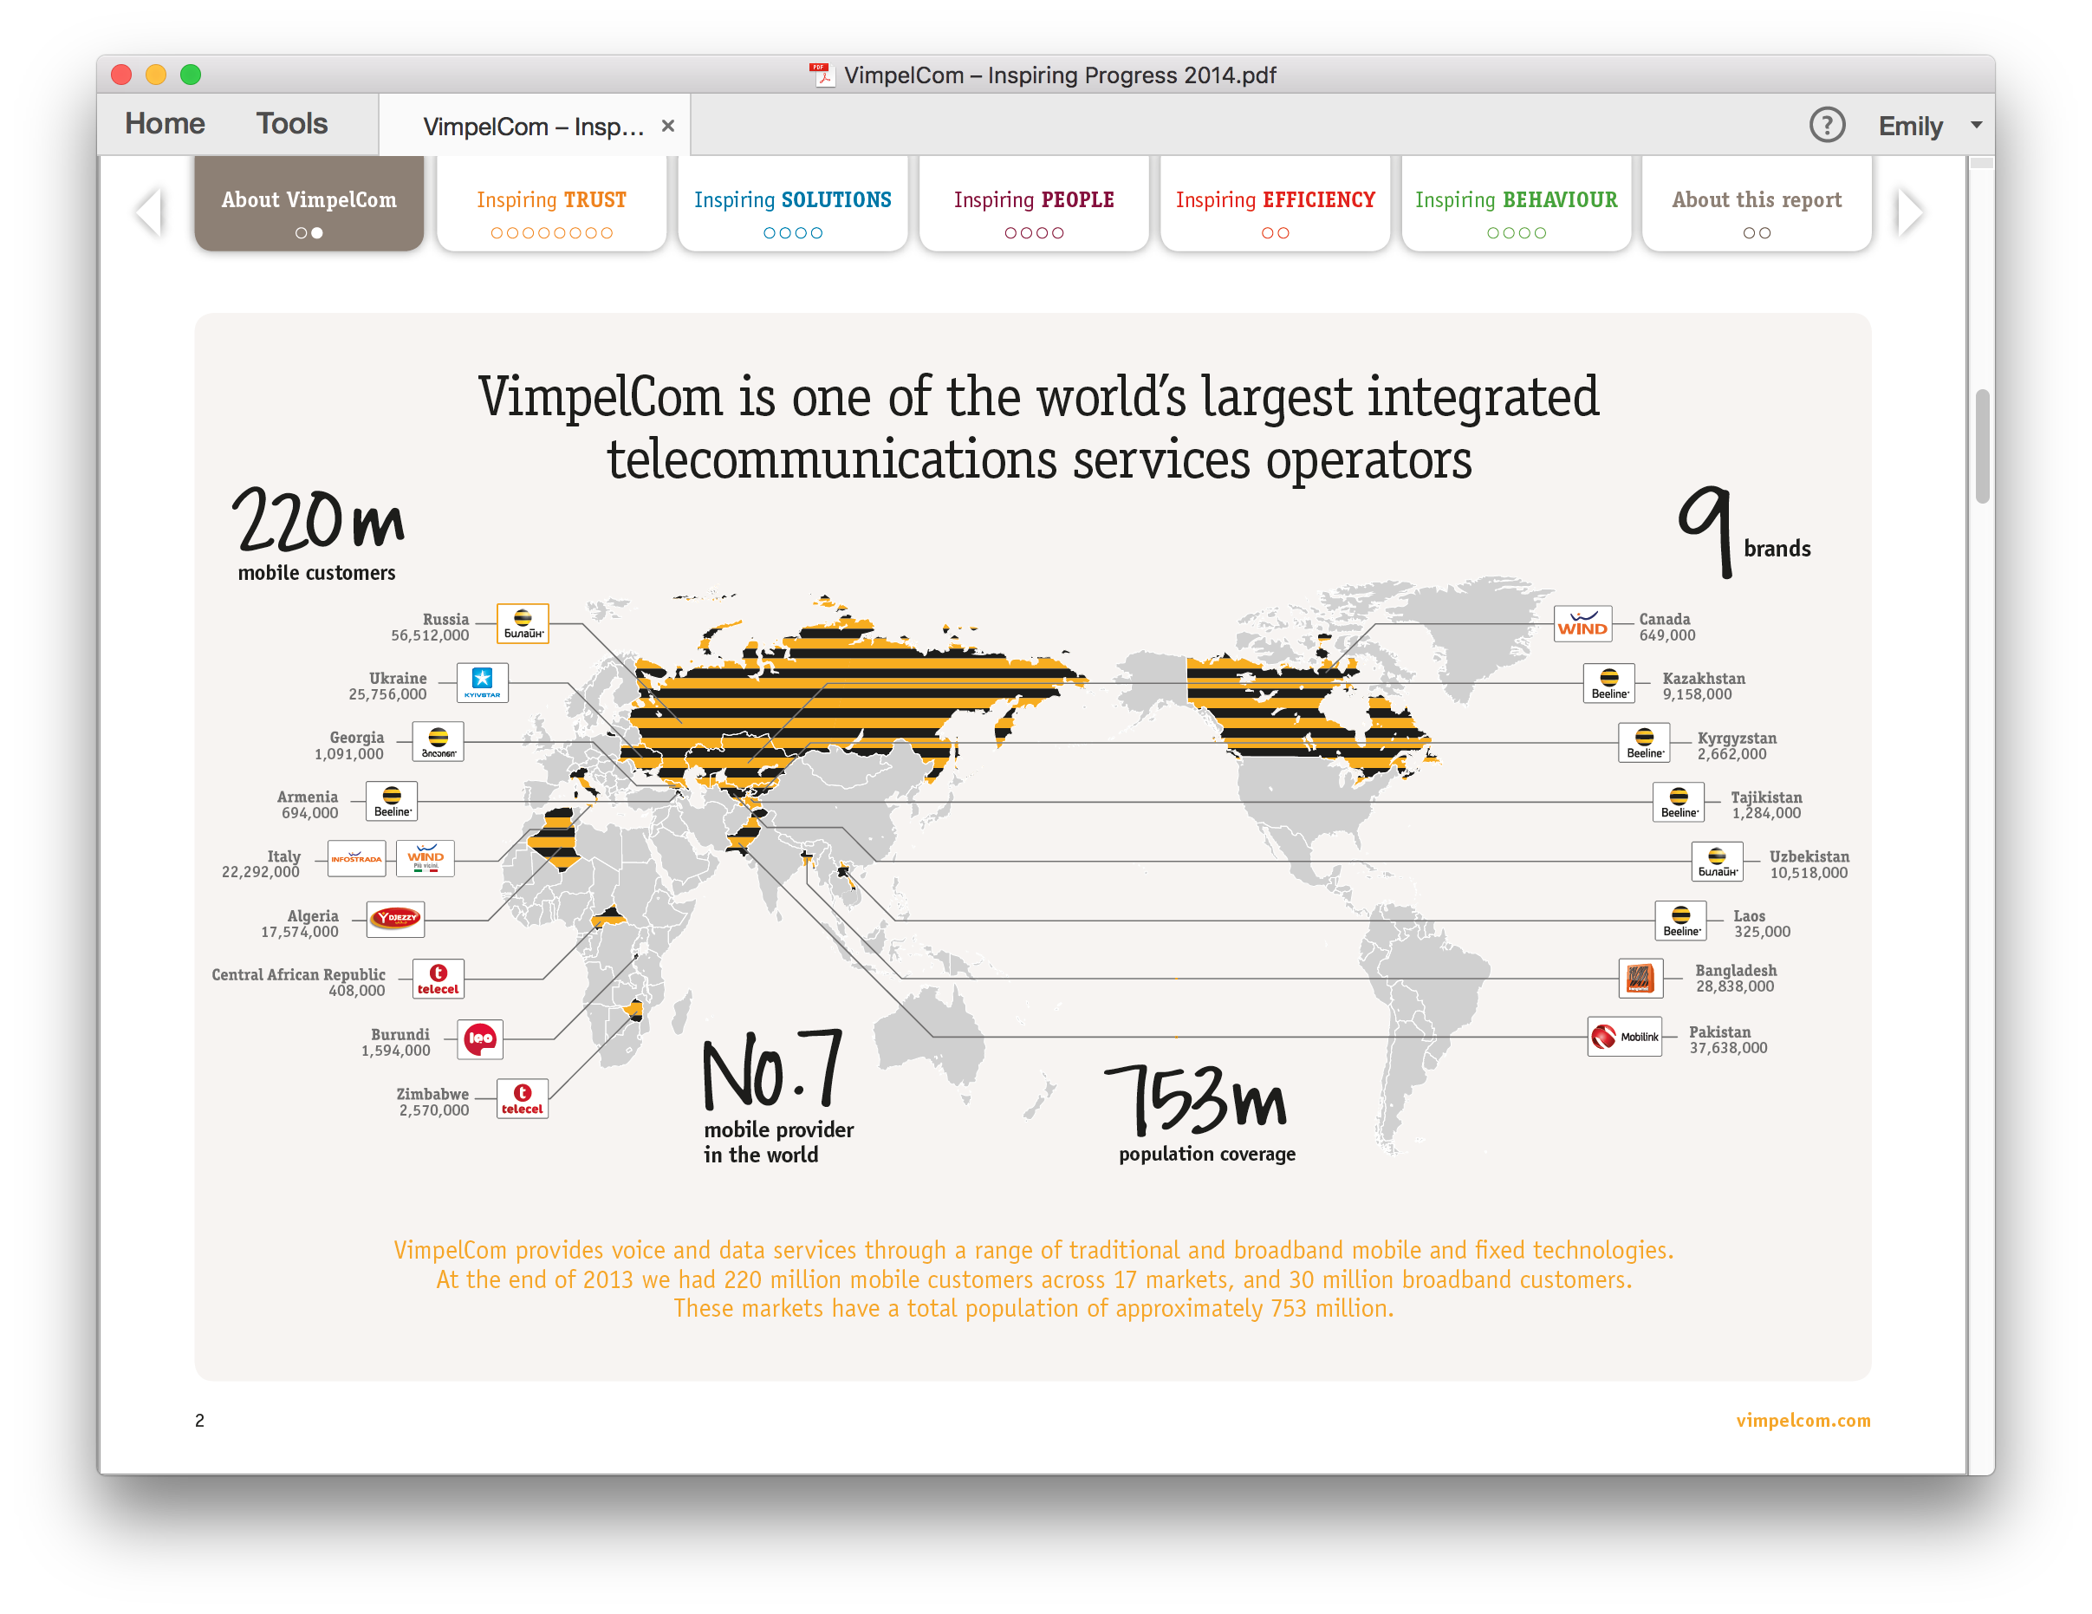Click the Uzbekistan Beeline logo
The height and width of the screenshot is (1614, 2092).
1717,862
